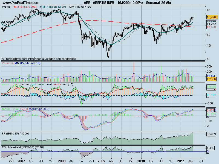The image size is (219, 164).
Task: Click the 18 price axis value
Action: coord(208,10)
